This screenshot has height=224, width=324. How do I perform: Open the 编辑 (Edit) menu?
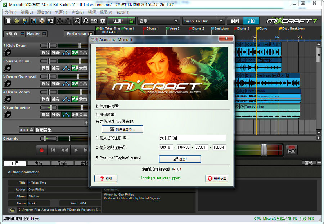coord(27,12)
